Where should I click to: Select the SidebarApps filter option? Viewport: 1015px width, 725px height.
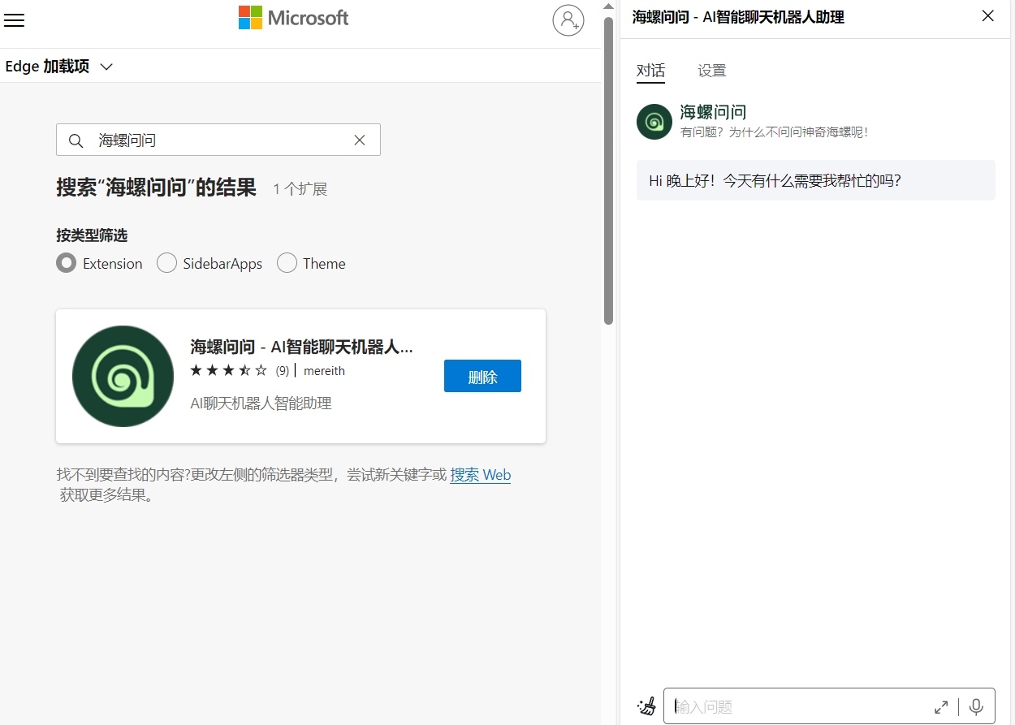click(x=166, y=263)
